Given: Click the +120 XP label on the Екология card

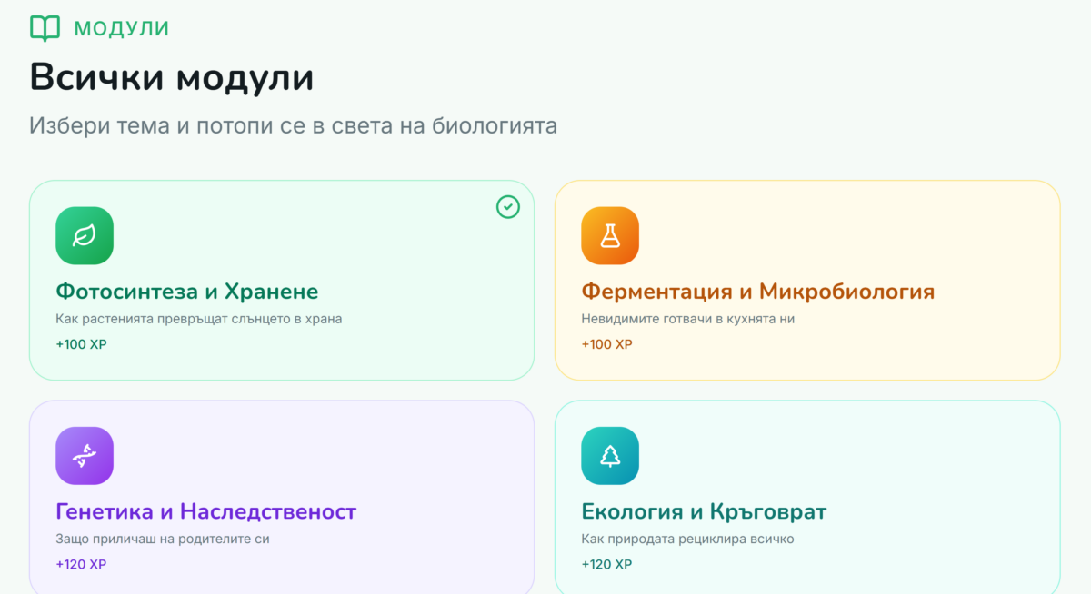Looking at the screenshot, I should (606, 564).
